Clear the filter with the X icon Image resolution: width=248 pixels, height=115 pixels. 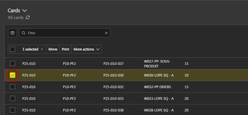pos(106,33)
